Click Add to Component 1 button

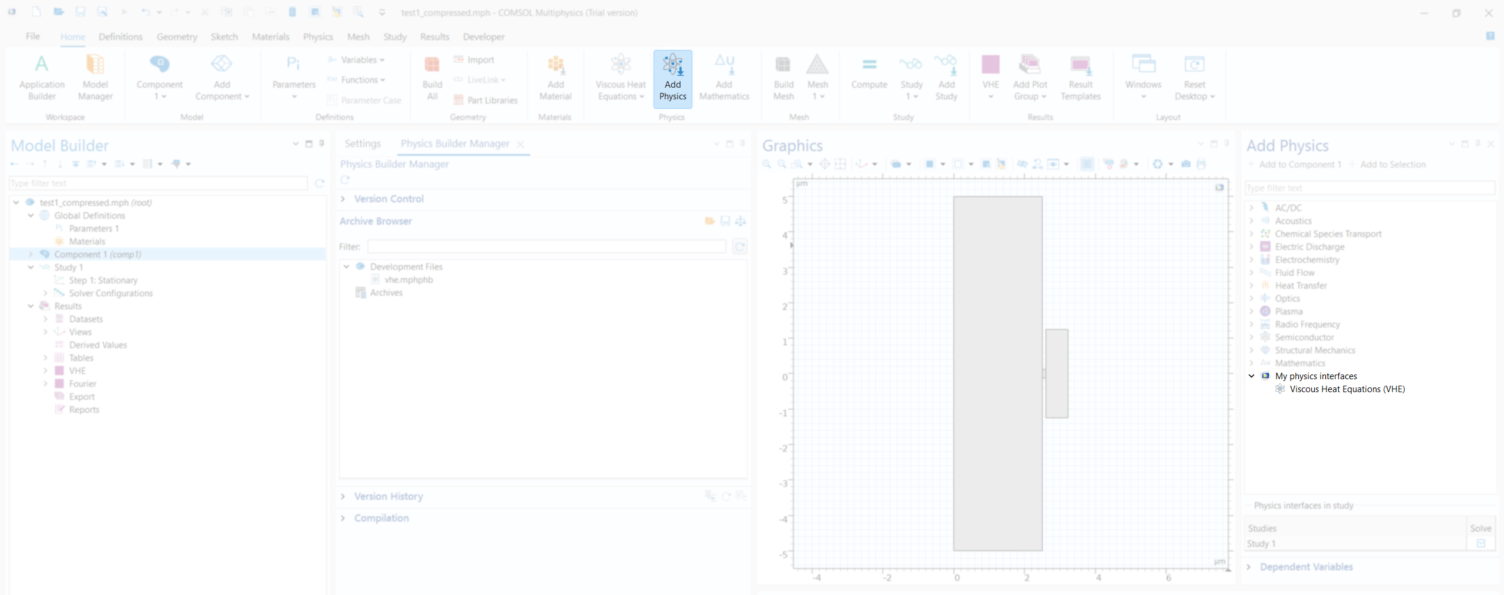[x=1295, y=165]
